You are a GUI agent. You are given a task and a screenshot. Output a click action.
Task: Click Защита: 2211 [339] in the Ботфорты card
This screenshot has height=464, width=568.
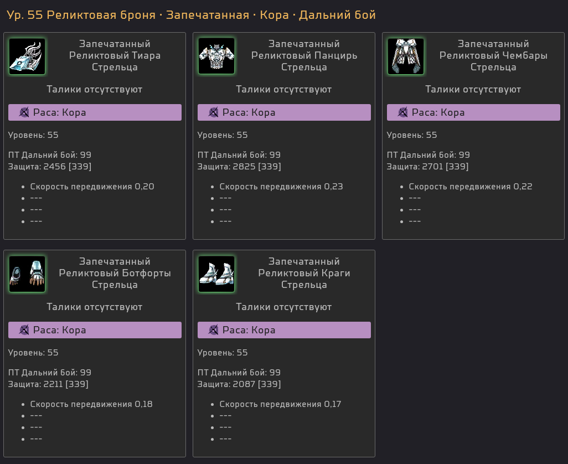(48, 384)
